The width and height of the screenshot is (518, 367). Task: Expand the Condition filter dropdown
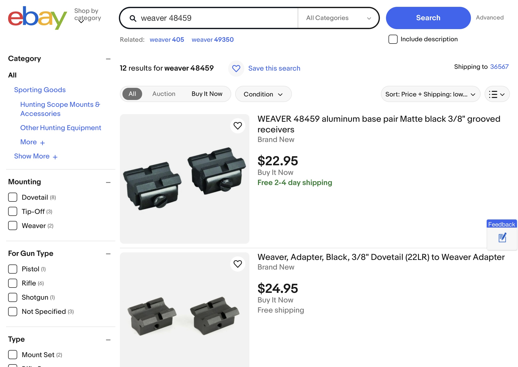pos(263,94)
